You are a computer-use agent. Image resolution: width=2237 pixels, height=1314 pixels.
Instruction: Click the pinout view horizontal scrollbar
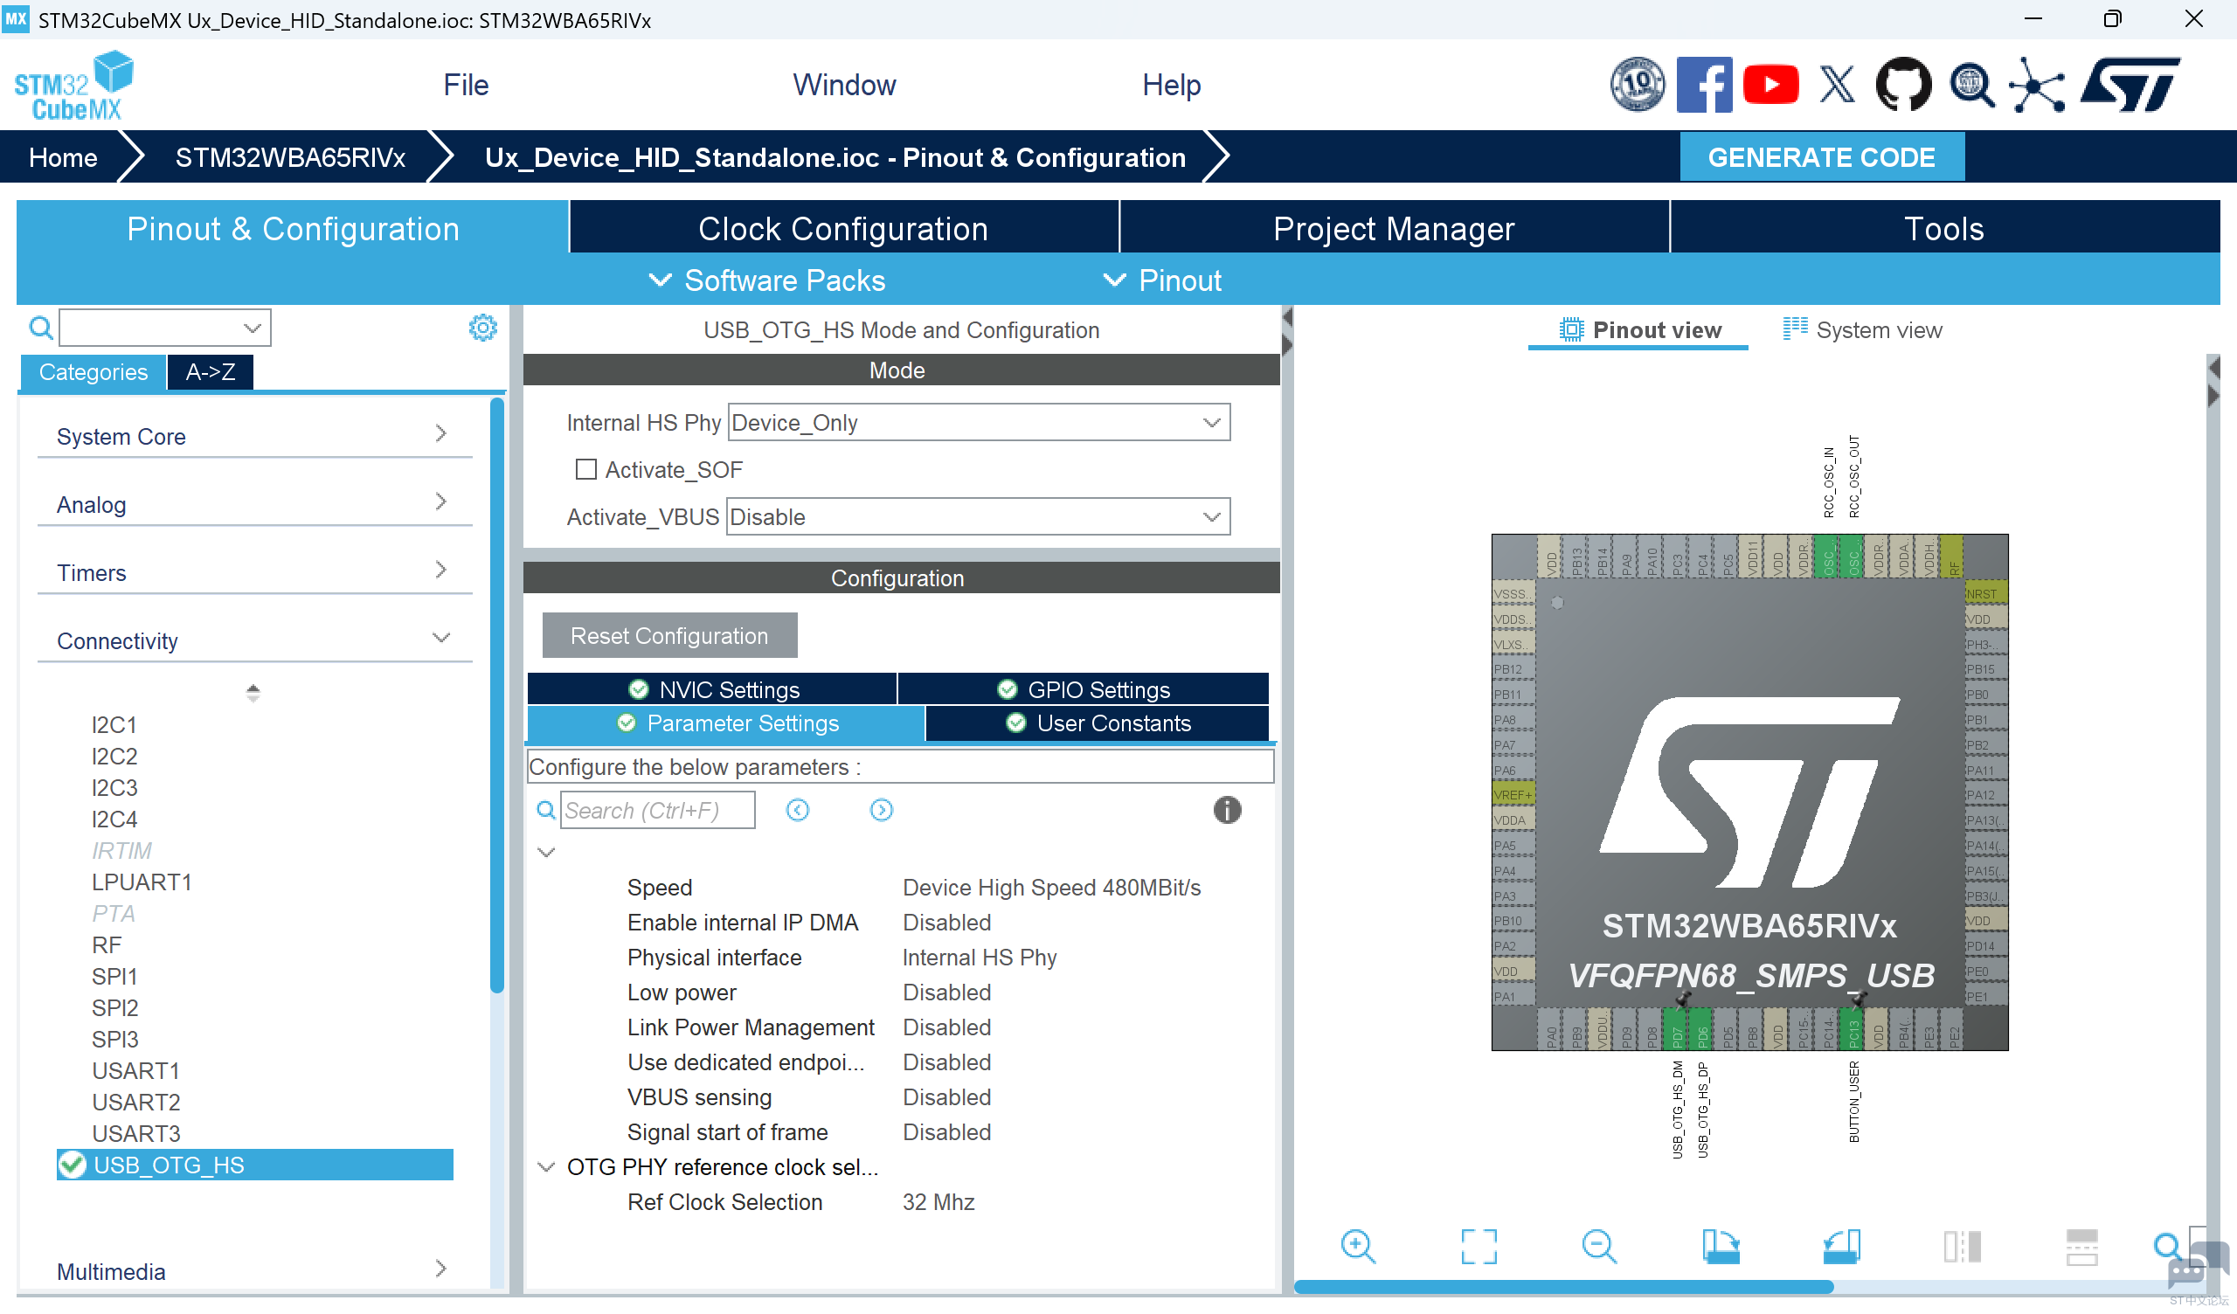tap(1564, 1288)
